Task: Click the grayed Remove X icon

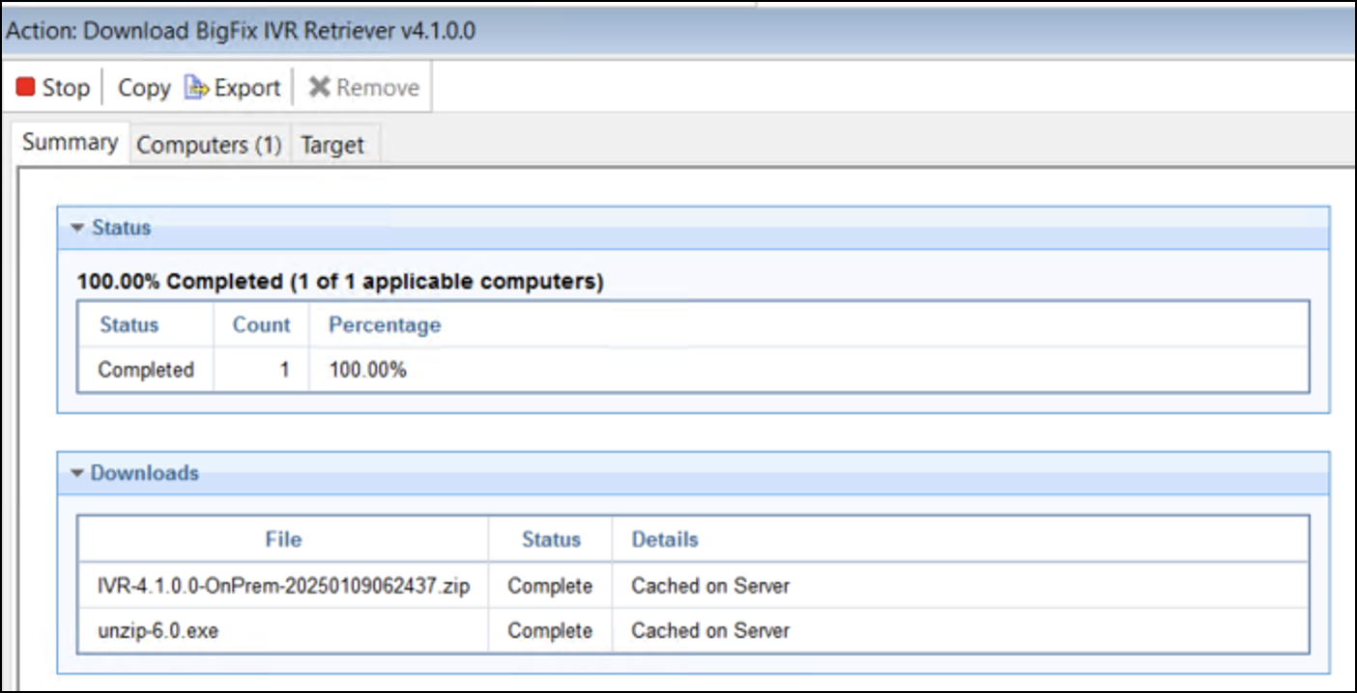Action: point(319,88)
